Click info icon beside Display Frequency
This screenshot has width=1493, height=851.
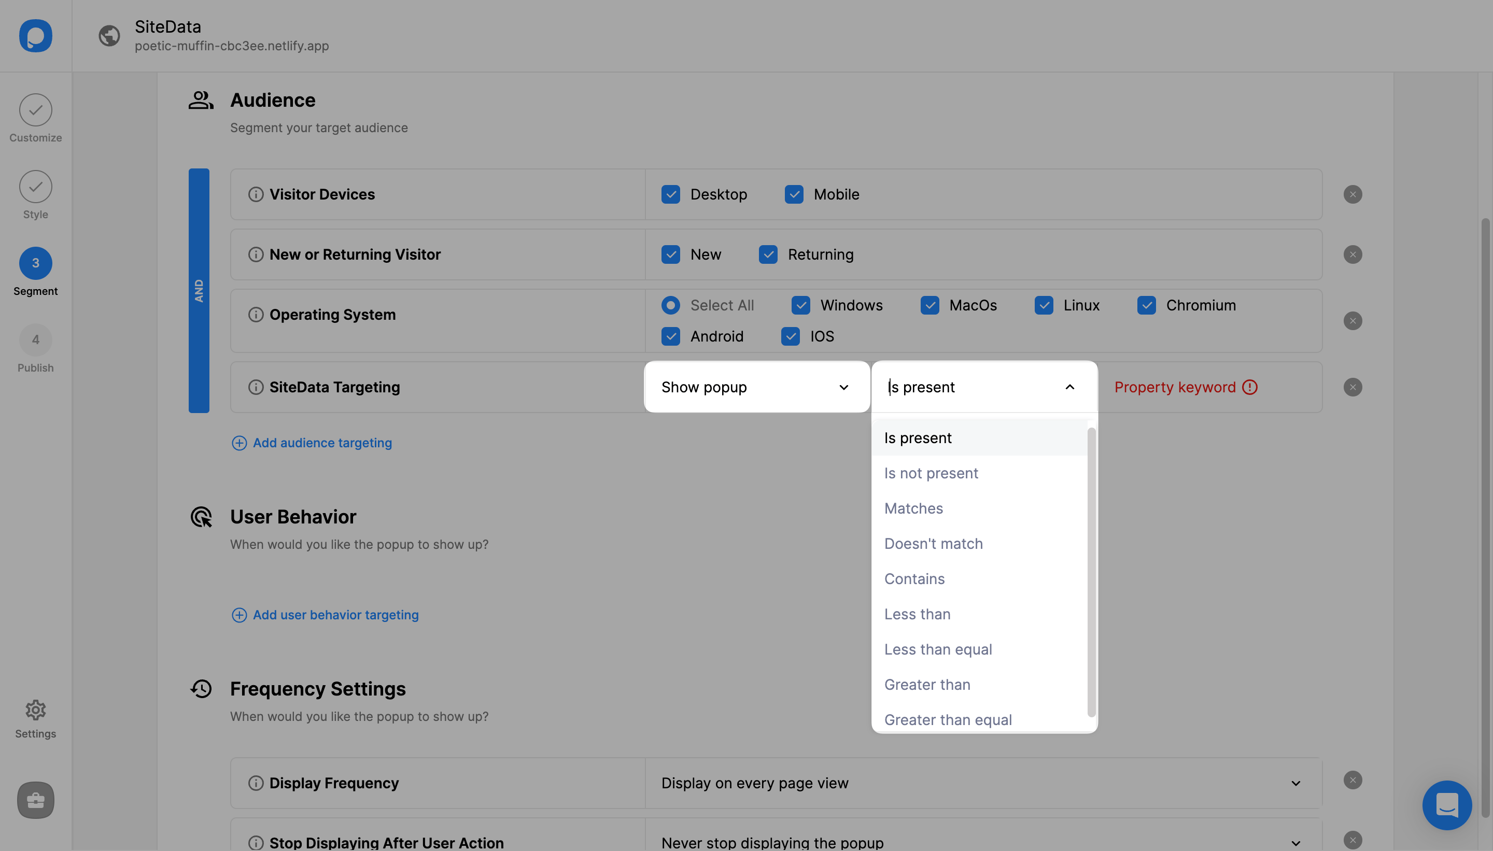256,783
